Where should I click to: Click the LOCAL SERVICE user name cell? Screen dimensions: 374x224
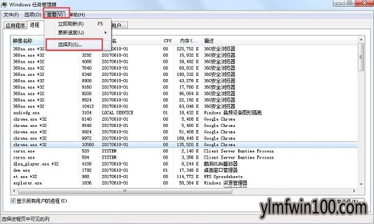point(117,113)
